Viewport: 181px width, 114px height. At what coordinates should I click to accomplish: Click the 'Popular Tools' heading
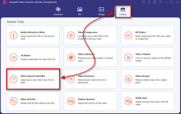tap(16, 22)
